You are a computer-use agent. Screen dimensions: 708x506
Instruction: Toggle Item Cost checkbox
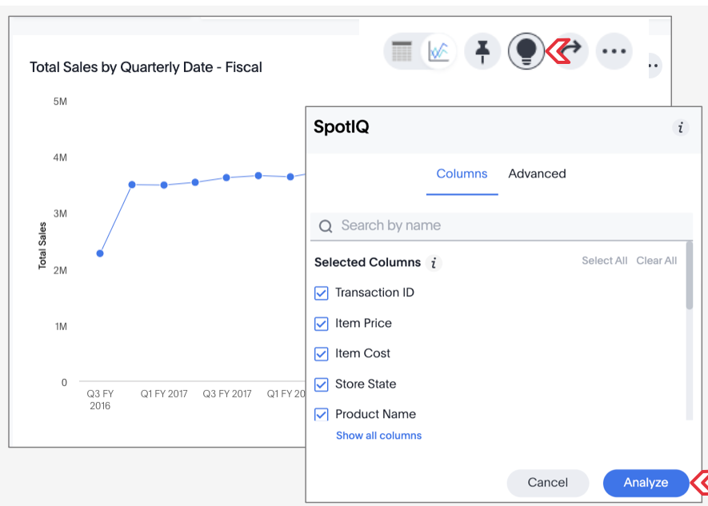click(x=322, y=354)
